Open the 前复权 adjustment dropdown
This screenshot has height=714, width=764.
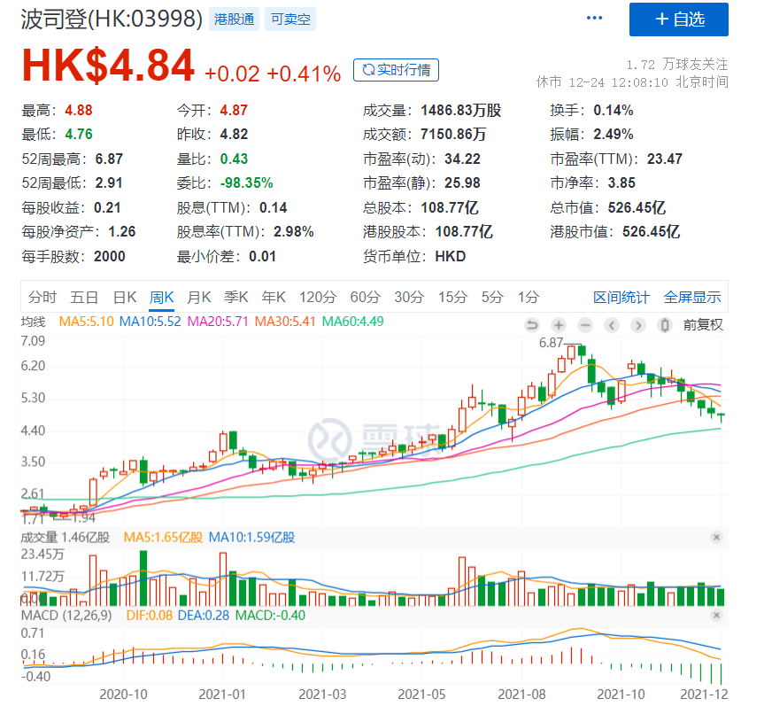[703, 325]
